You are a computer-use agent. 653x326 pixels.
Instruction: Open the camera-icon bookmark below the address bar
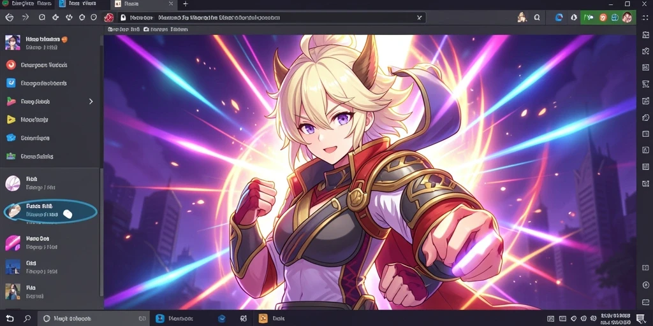pyautogui.click(x=165, y=29)
